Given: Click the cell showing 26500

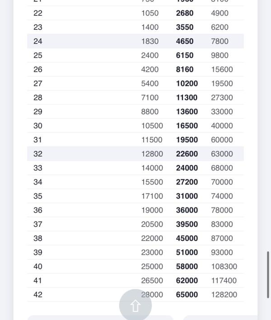Looking at the screenshot, I should click(152, 280).
